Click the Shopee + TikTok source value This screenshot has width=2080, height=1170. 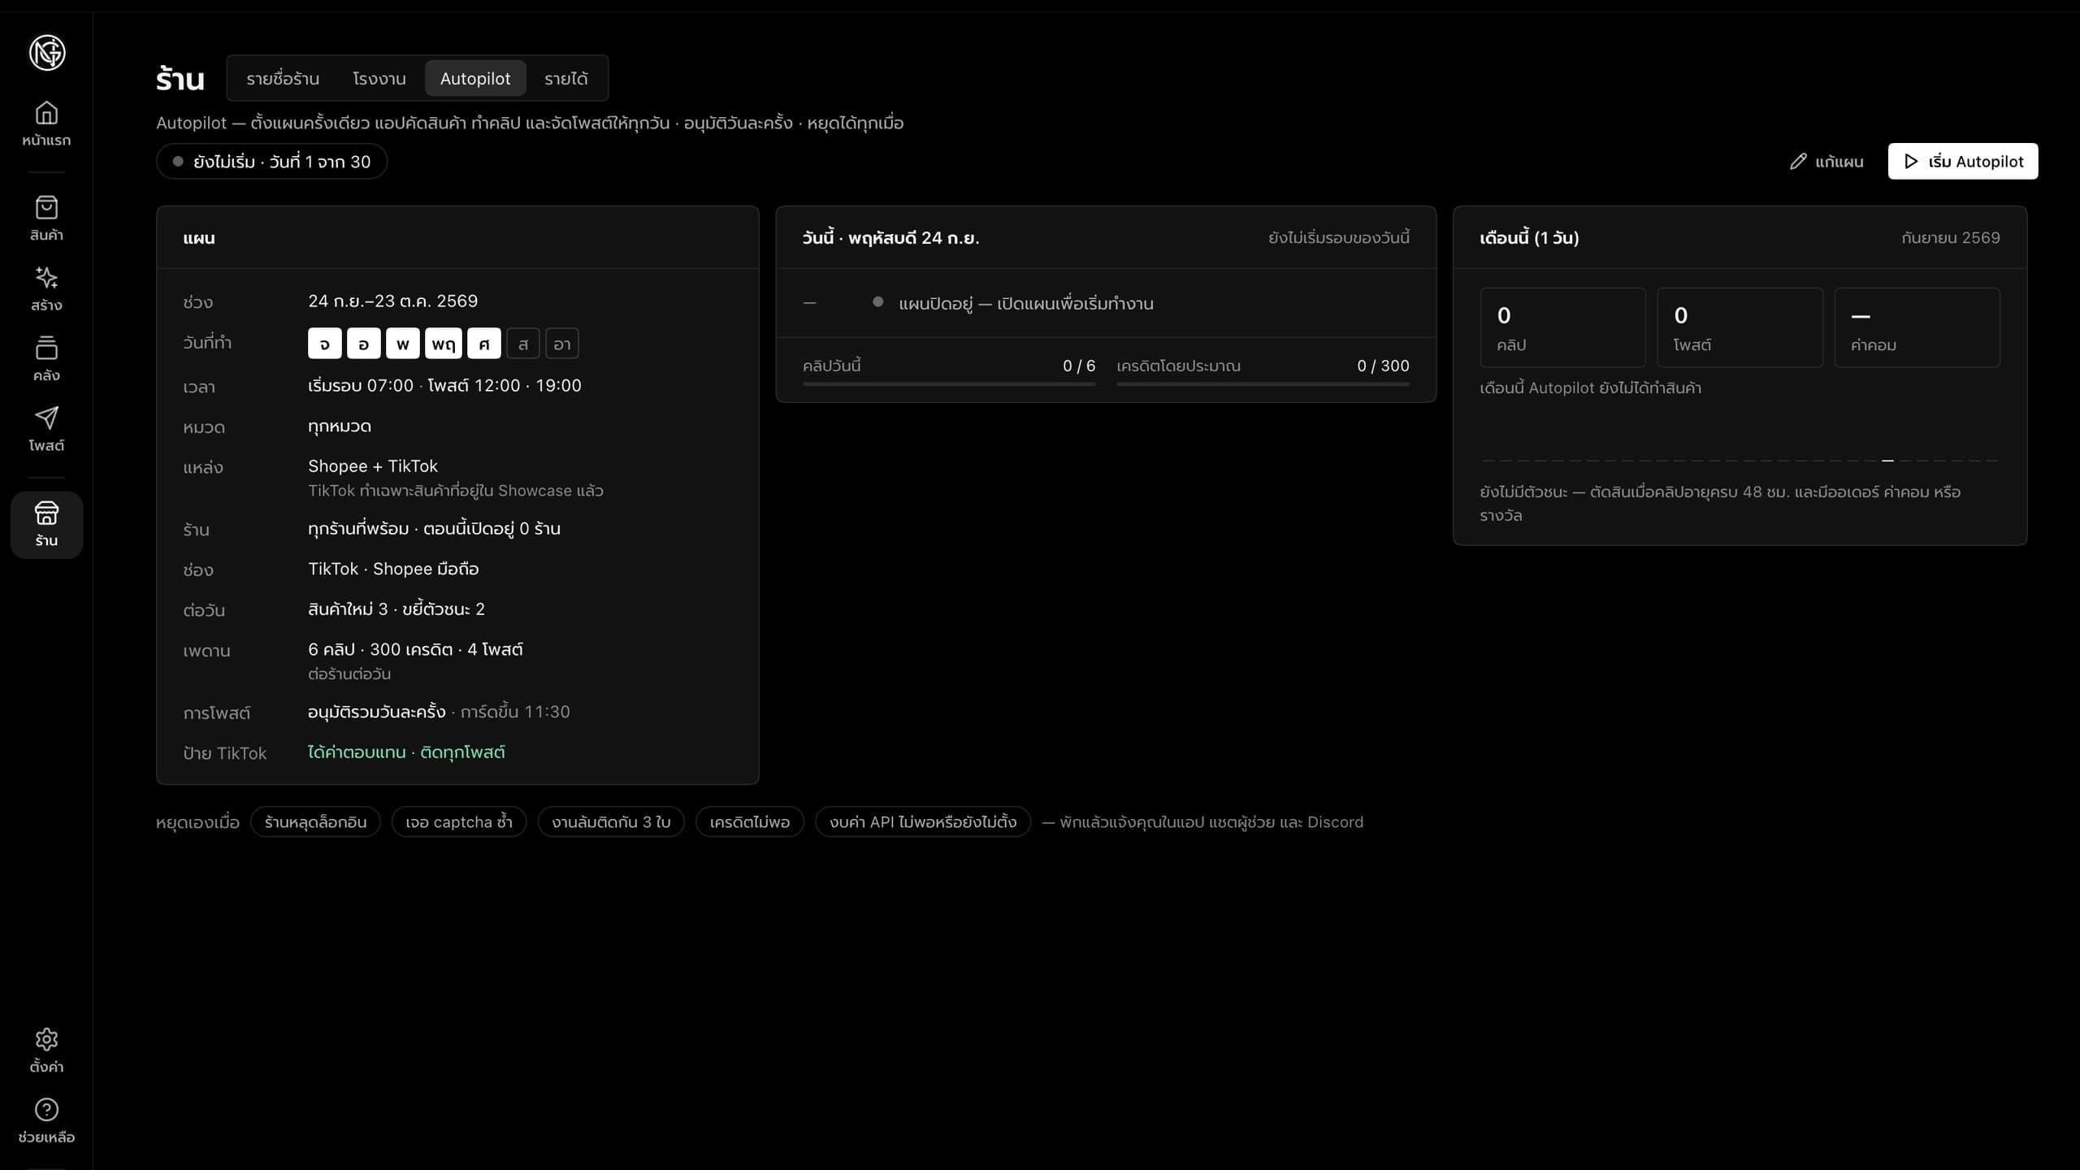372,466
